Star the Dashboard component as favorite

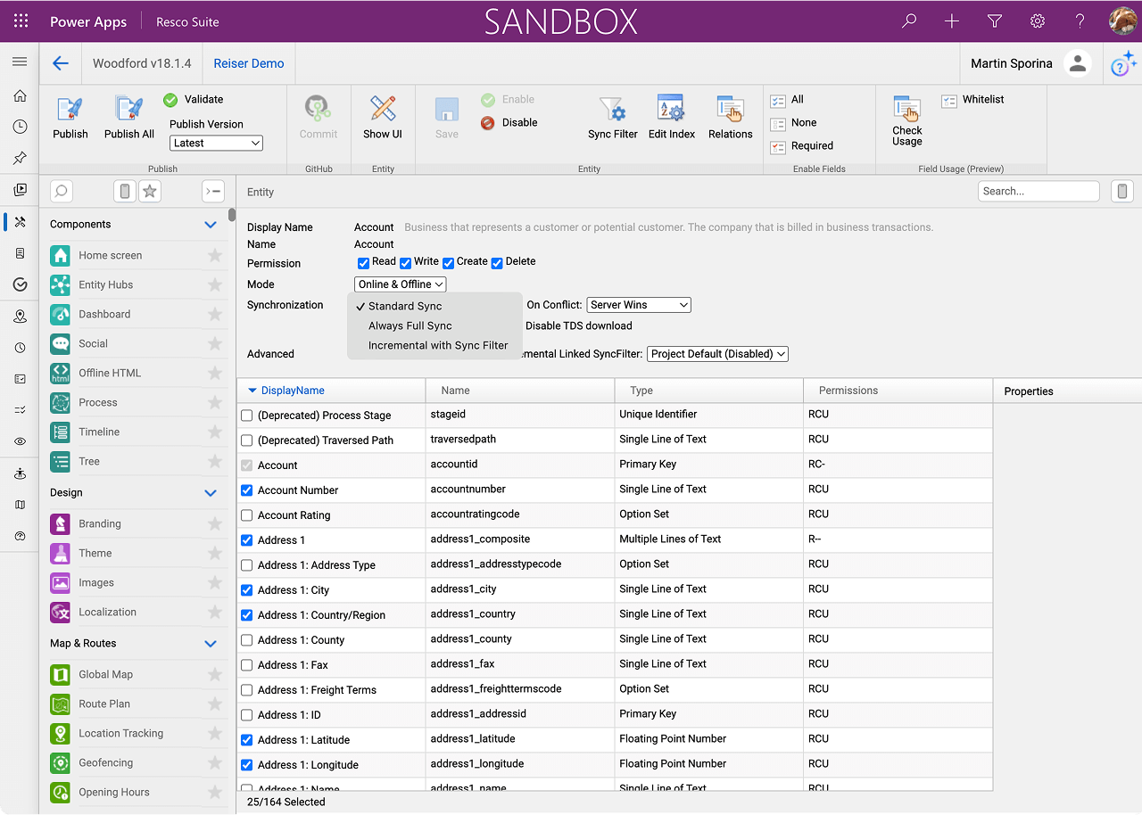(x=214, y=314)
